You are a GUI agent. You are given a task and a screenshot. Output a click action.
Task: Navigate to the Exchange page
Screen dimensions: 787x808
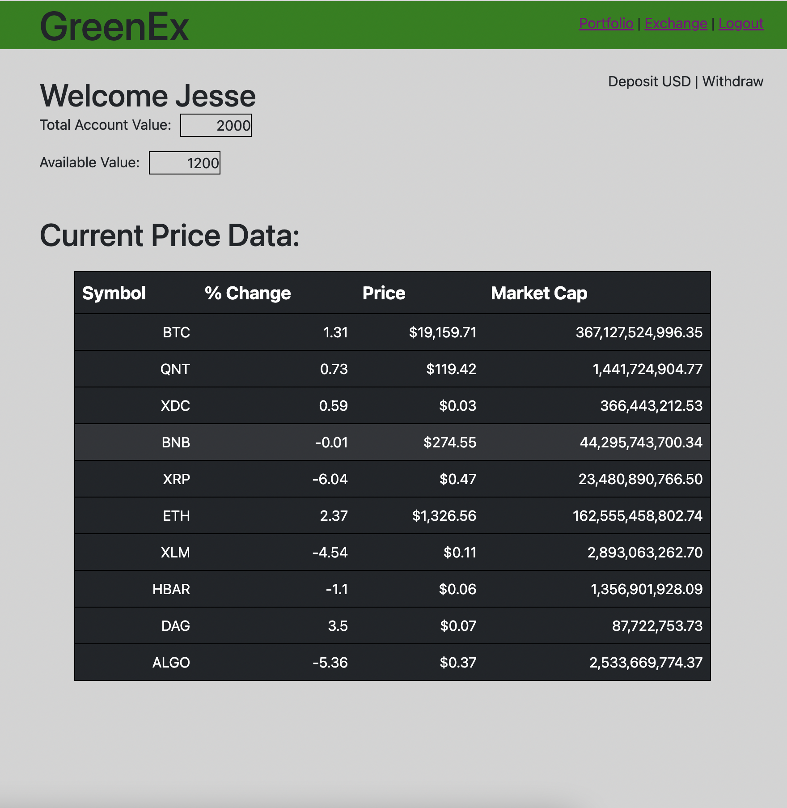(x=676, y=24)
